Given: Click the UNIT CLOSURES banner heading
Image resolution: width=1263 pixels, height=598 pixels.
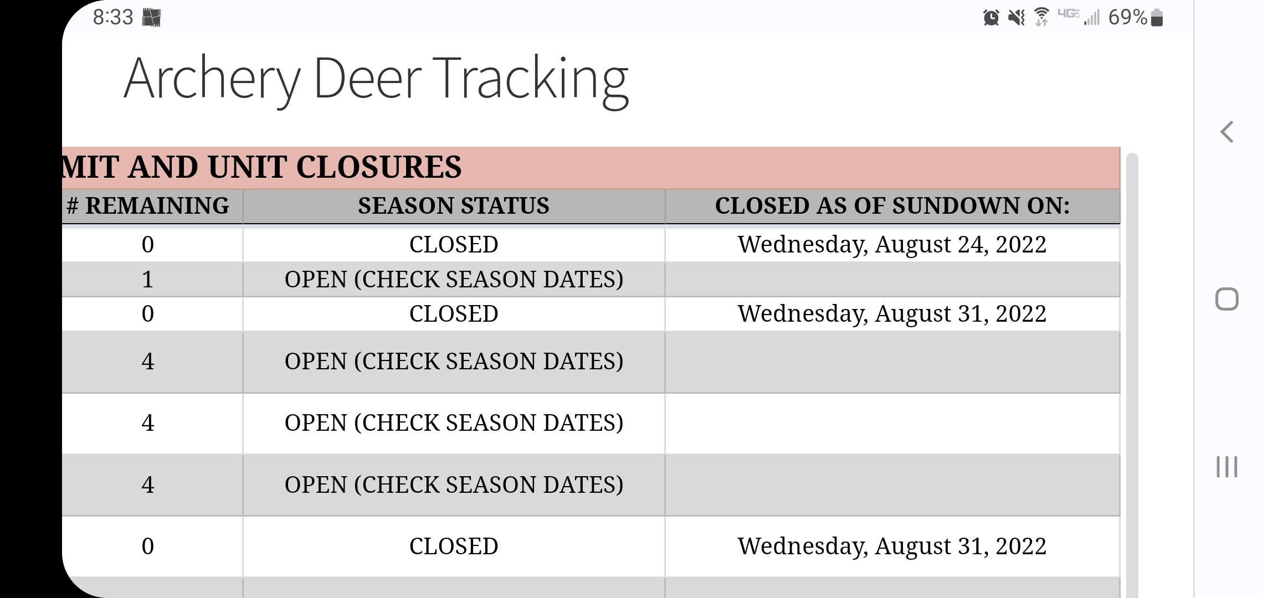Looking at the screenshot, I should pyautogui.click(x=261, y=167).
